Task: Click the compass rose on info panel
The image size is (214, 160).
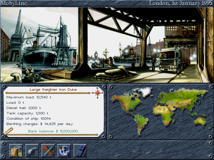Action: click(97, 93)
